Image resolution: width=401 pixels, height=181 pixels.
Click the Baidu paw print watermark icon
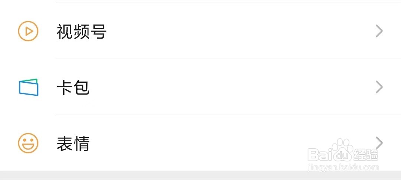pos(343,151)
